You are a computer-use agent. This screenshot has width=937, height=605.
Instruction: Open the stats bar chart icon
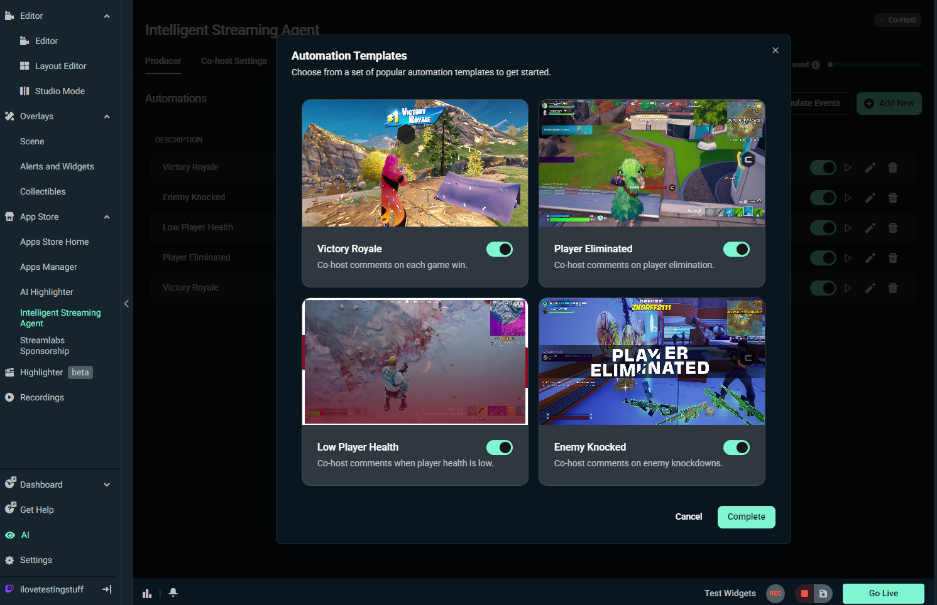click(147, 593)
